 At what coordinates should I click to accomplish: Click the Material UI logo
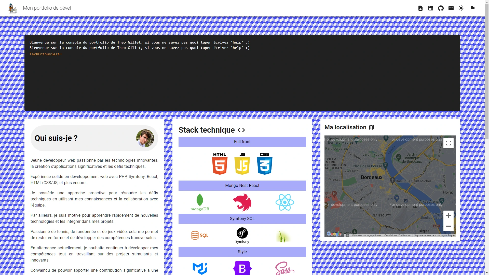pos(200,268)
